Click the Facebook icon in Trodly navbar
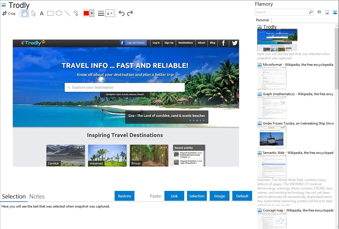The image size is (339, 229). 223,43
